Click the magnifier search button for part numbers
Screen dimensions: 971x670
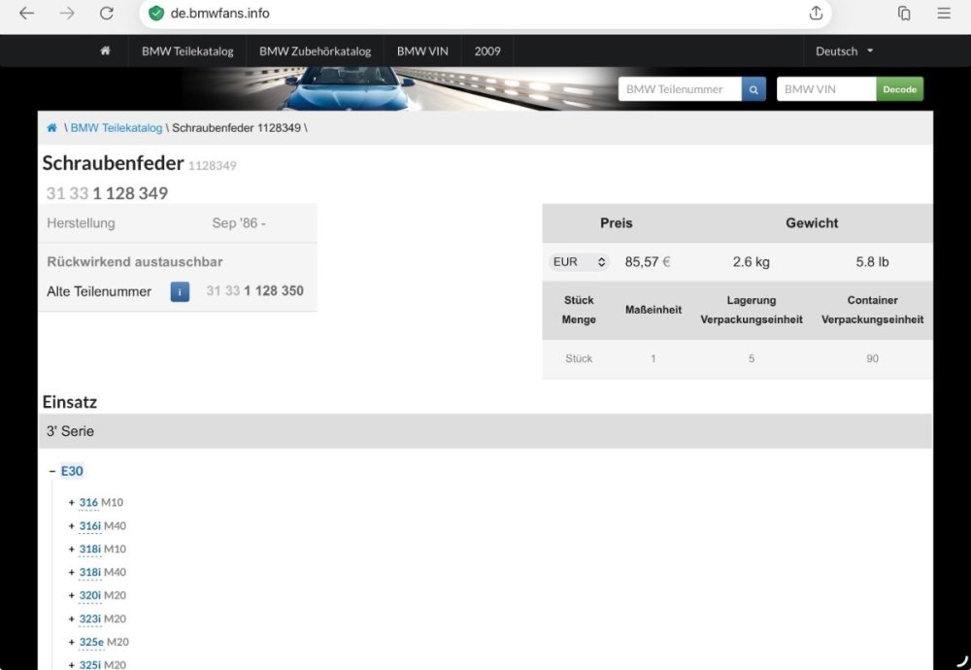pos(753,89)
